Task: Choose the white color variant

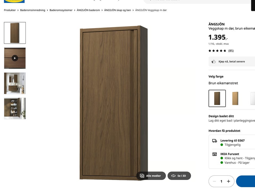Action: (x=253, y=98)
